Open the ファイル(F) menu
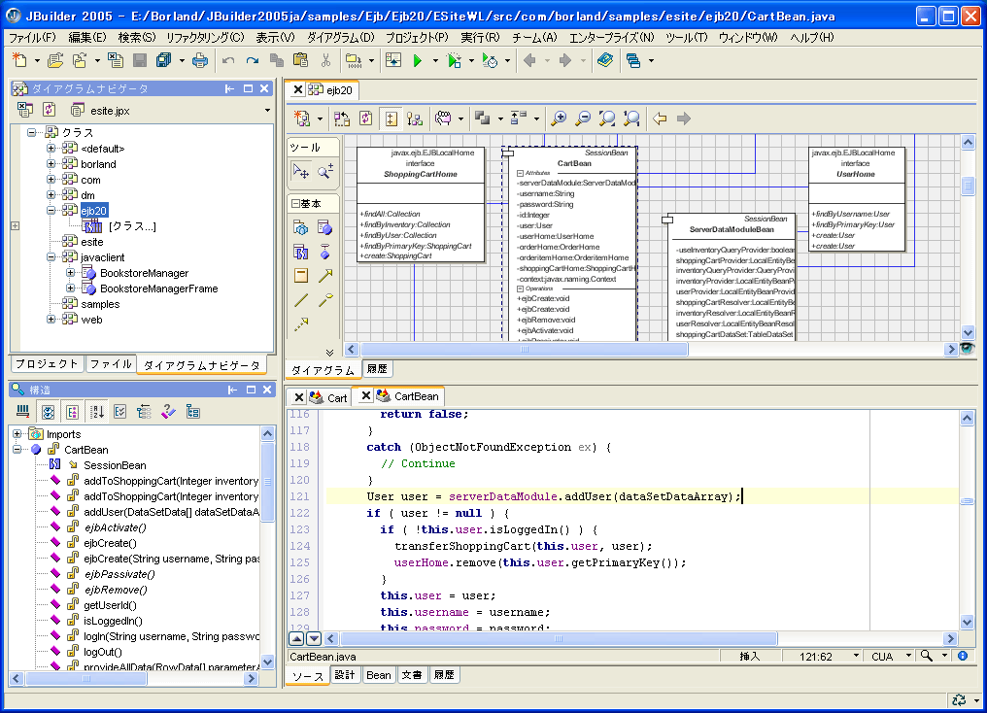 (x=32, y=38)
